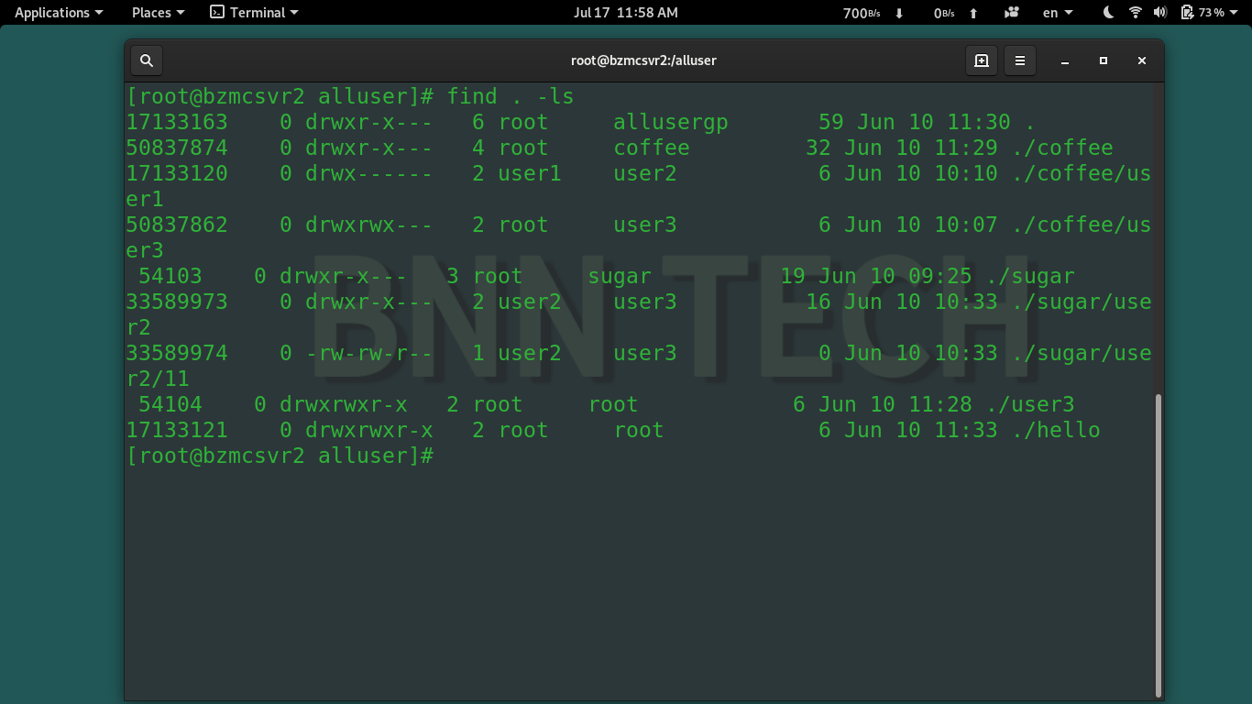The image size is (1252, 704).
Task: Click the volume speaker icon
Action: 1160,12
